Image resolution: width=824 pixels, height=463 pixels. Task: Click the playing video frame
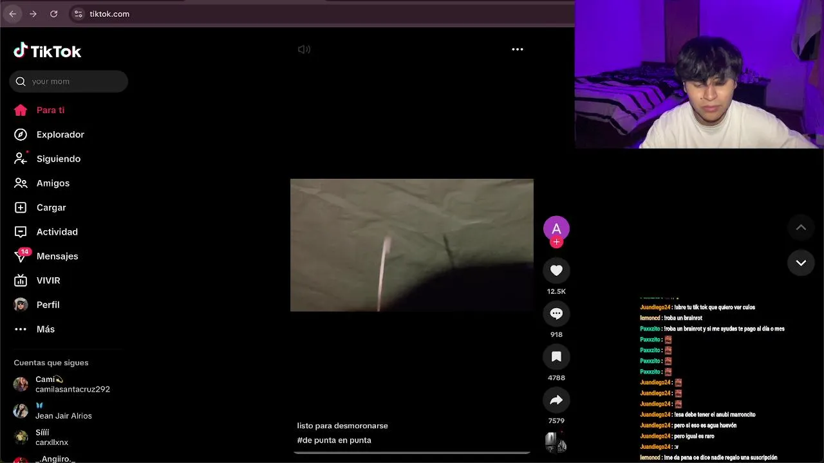[x=412, y=245]
